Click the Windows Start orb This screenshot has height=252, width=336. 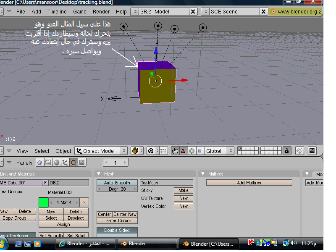[x=3, y=244]
